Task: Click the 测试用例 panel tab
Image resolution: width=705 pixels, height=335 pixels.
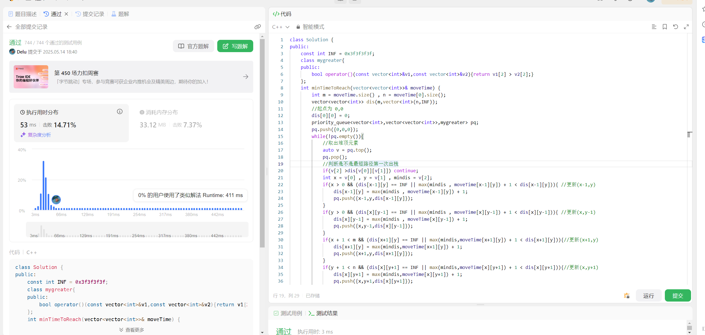Action: coord(288,313)
